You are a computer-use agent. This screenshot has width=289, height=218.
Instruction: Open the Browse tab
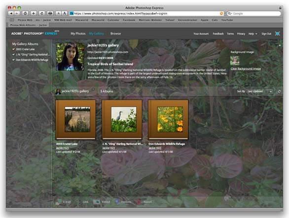pos(115,33)
